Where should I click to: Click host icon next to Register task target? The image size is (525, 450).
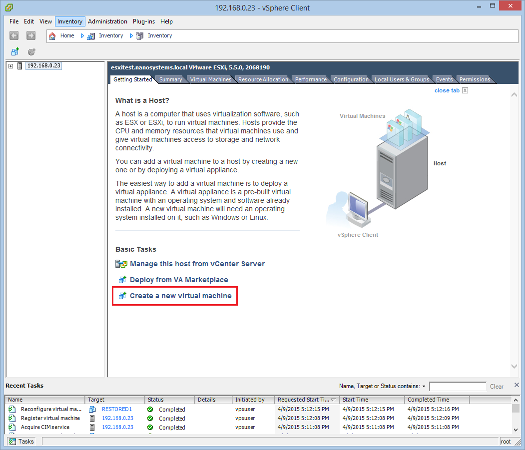(92, 418)
